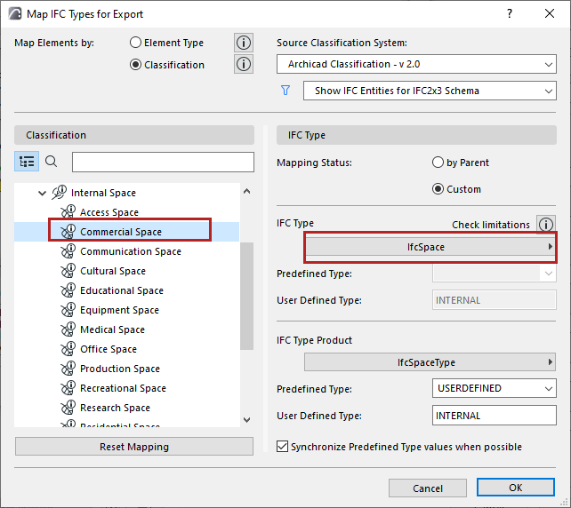Image resolution: width=571 pixels, height=508 pixels.
Task: Click info icon beside Element Type
Action: 243,43
